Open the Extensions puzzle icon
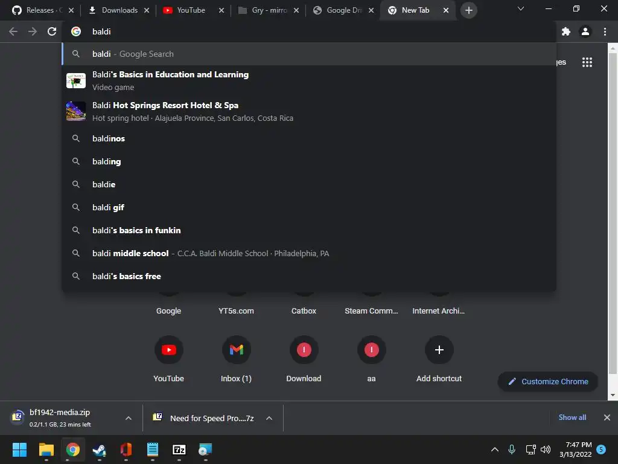618x464 pixels. pyautogui.click(x=566, y=31)
